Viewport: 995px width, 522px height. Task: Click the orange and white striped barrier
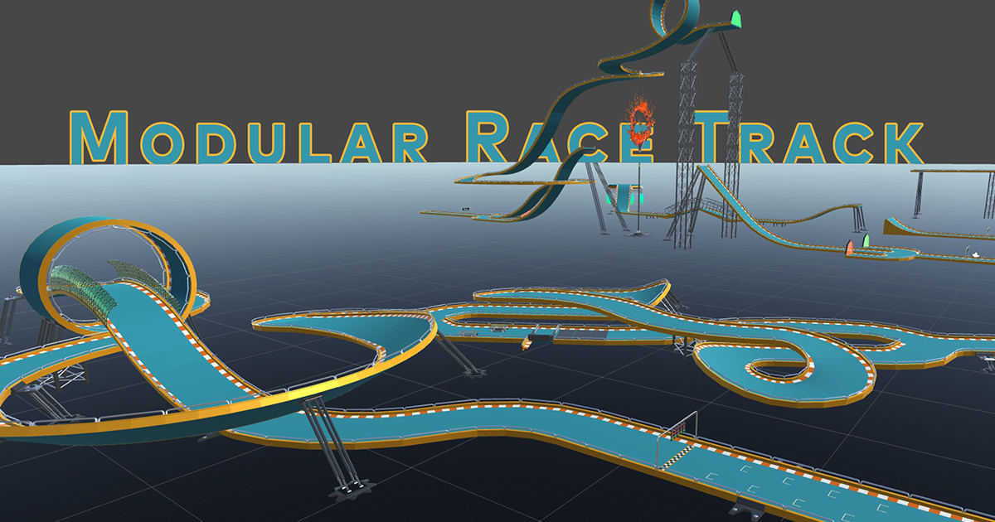click(529, 344)
